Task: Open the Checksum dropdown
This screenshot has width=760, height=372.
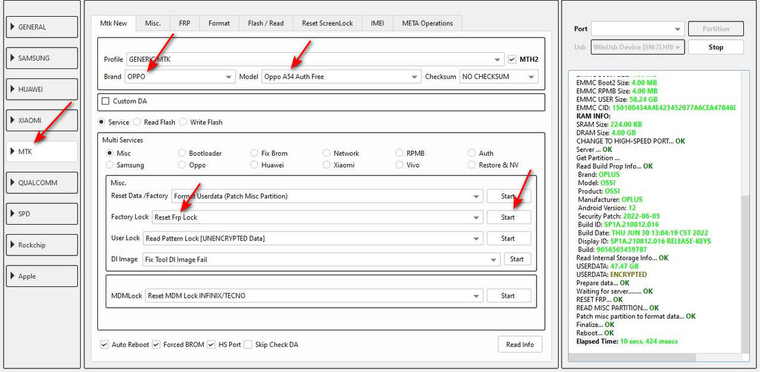Action: point(499,77)
